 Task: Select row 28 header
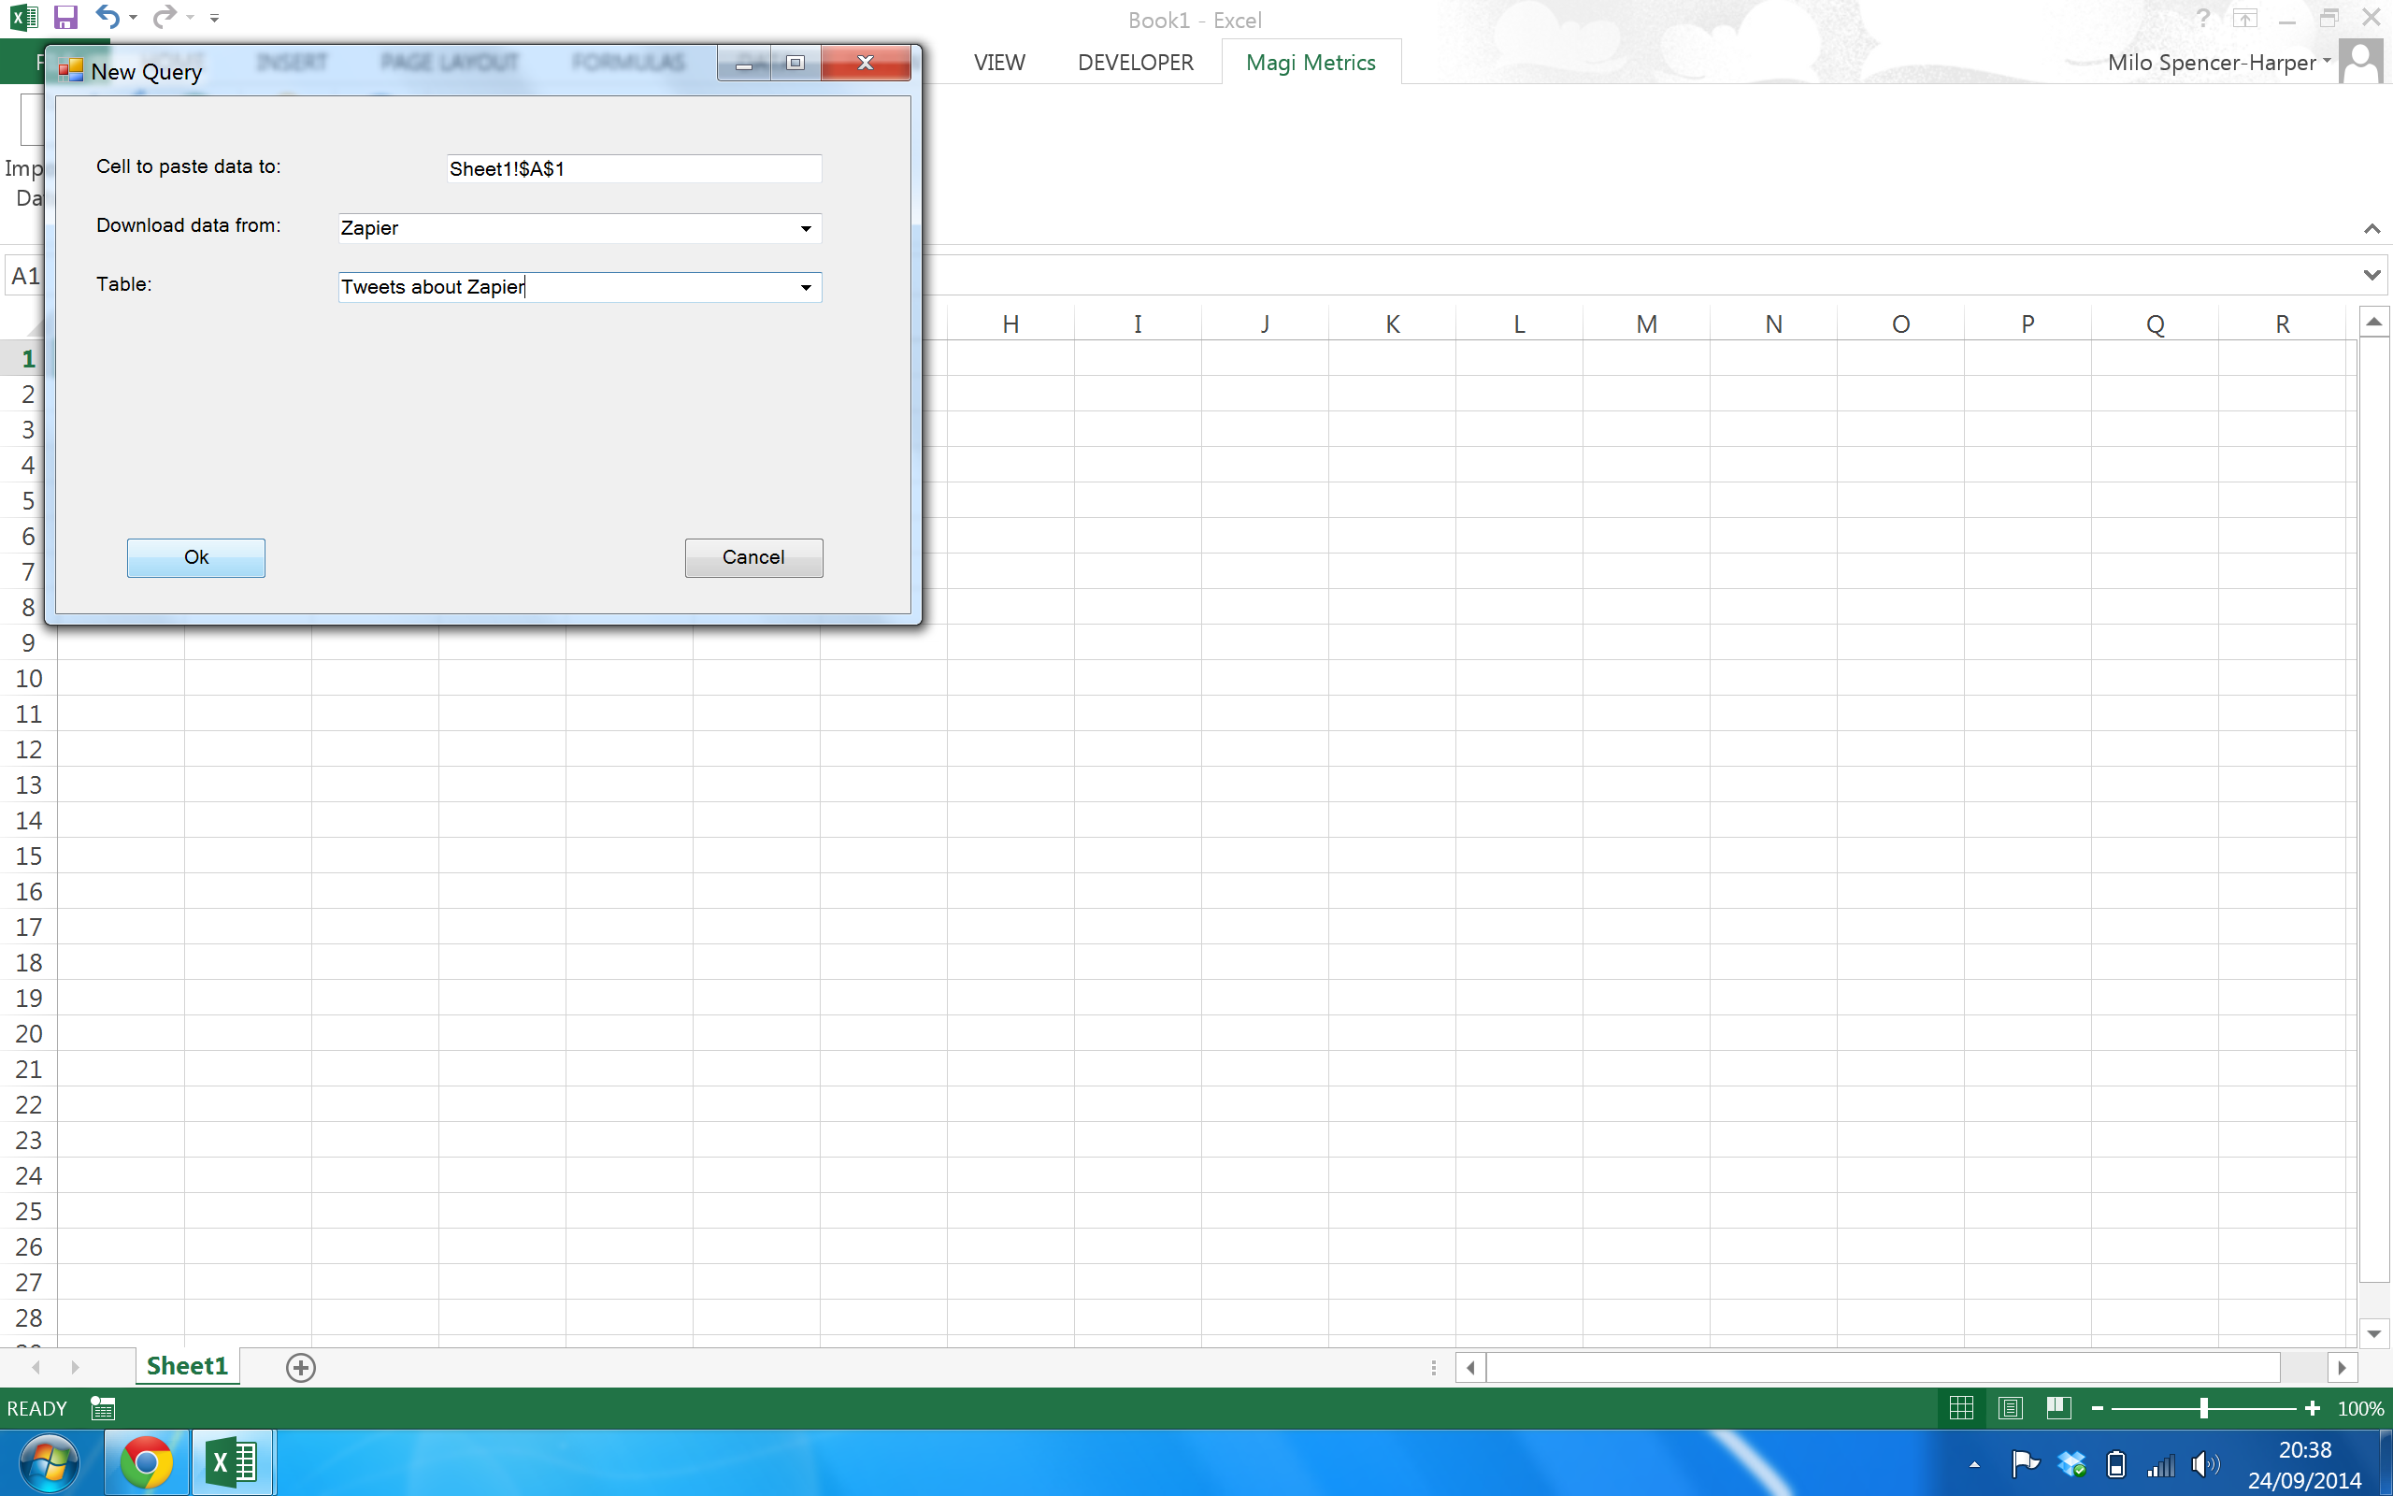click(28, 1318)
